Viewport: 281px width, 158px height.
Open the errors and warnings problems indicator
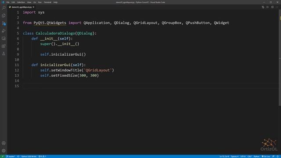pyautogui.click(x=42, y=156)
